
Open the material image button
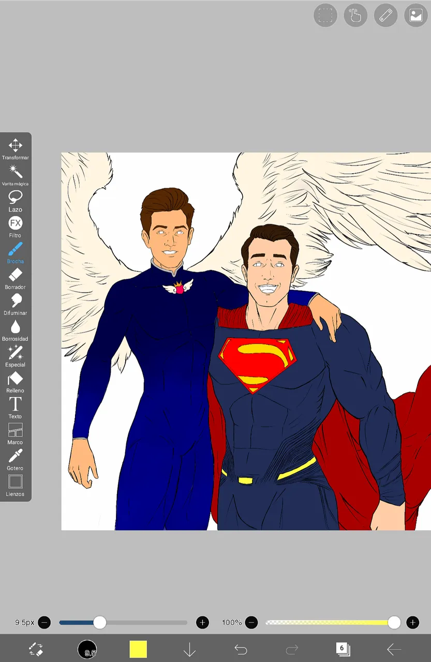point(415,15)
